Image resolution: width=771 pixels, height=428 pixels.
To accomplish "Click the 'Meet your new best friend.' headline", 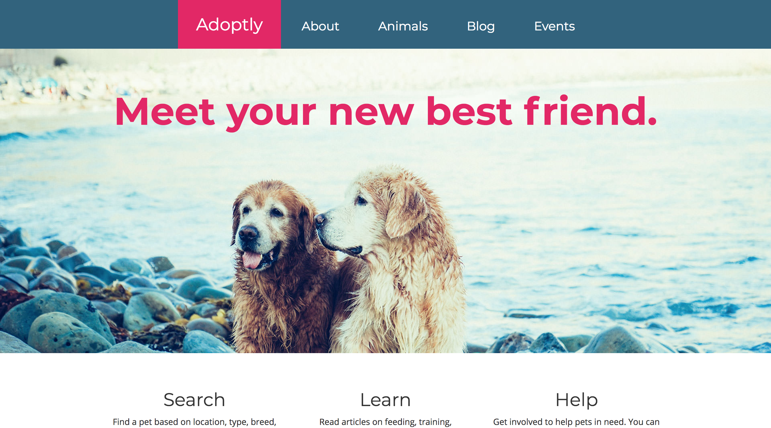I will [x=386, y=112].
